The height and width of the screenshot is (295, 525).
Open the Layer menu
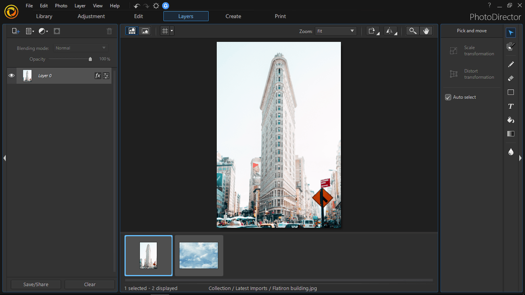80,6
